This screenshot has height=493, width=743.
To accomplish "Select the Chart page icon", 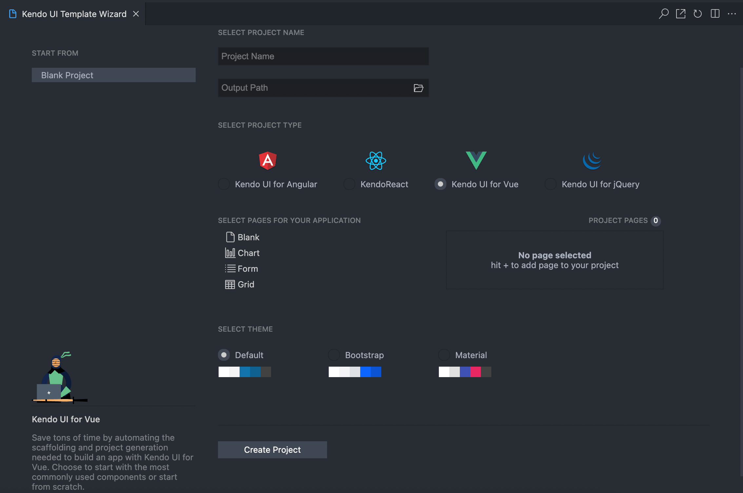I will tap(230, 252).
